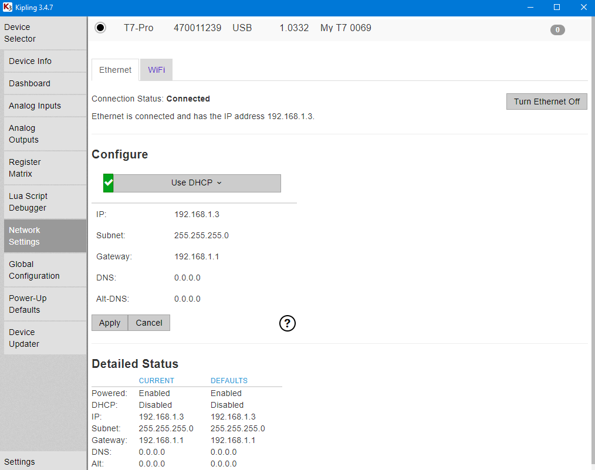This screenshot has height=470, width=595.
Task: Select the Ethernet tab
Action: point(115,69)
